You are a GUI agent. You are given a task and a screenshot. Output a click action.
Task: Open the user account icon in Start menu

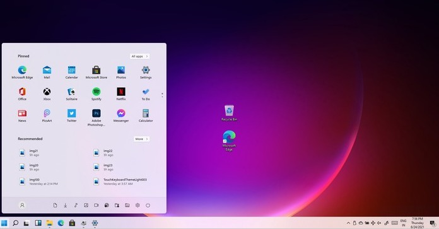22,205
